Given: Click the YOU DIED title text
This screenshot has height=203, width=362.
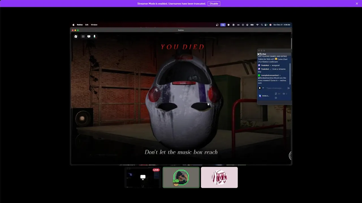Looking at the screenshot, I should [182, 47].
